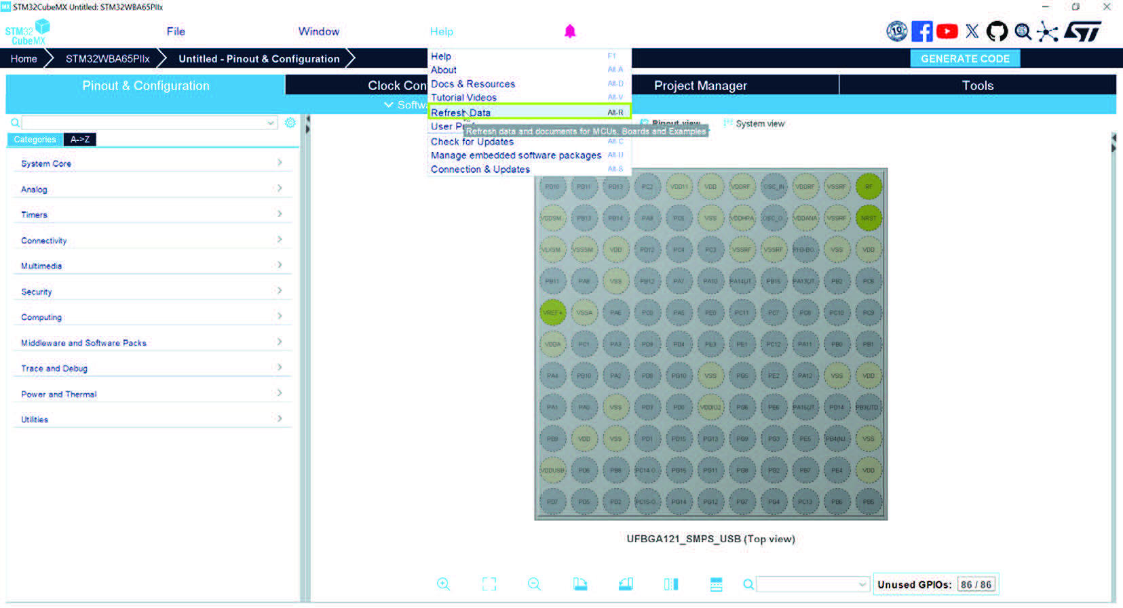Open the Facebook page icon
This screenshot has height=608, width=1123.
(921, 31)
